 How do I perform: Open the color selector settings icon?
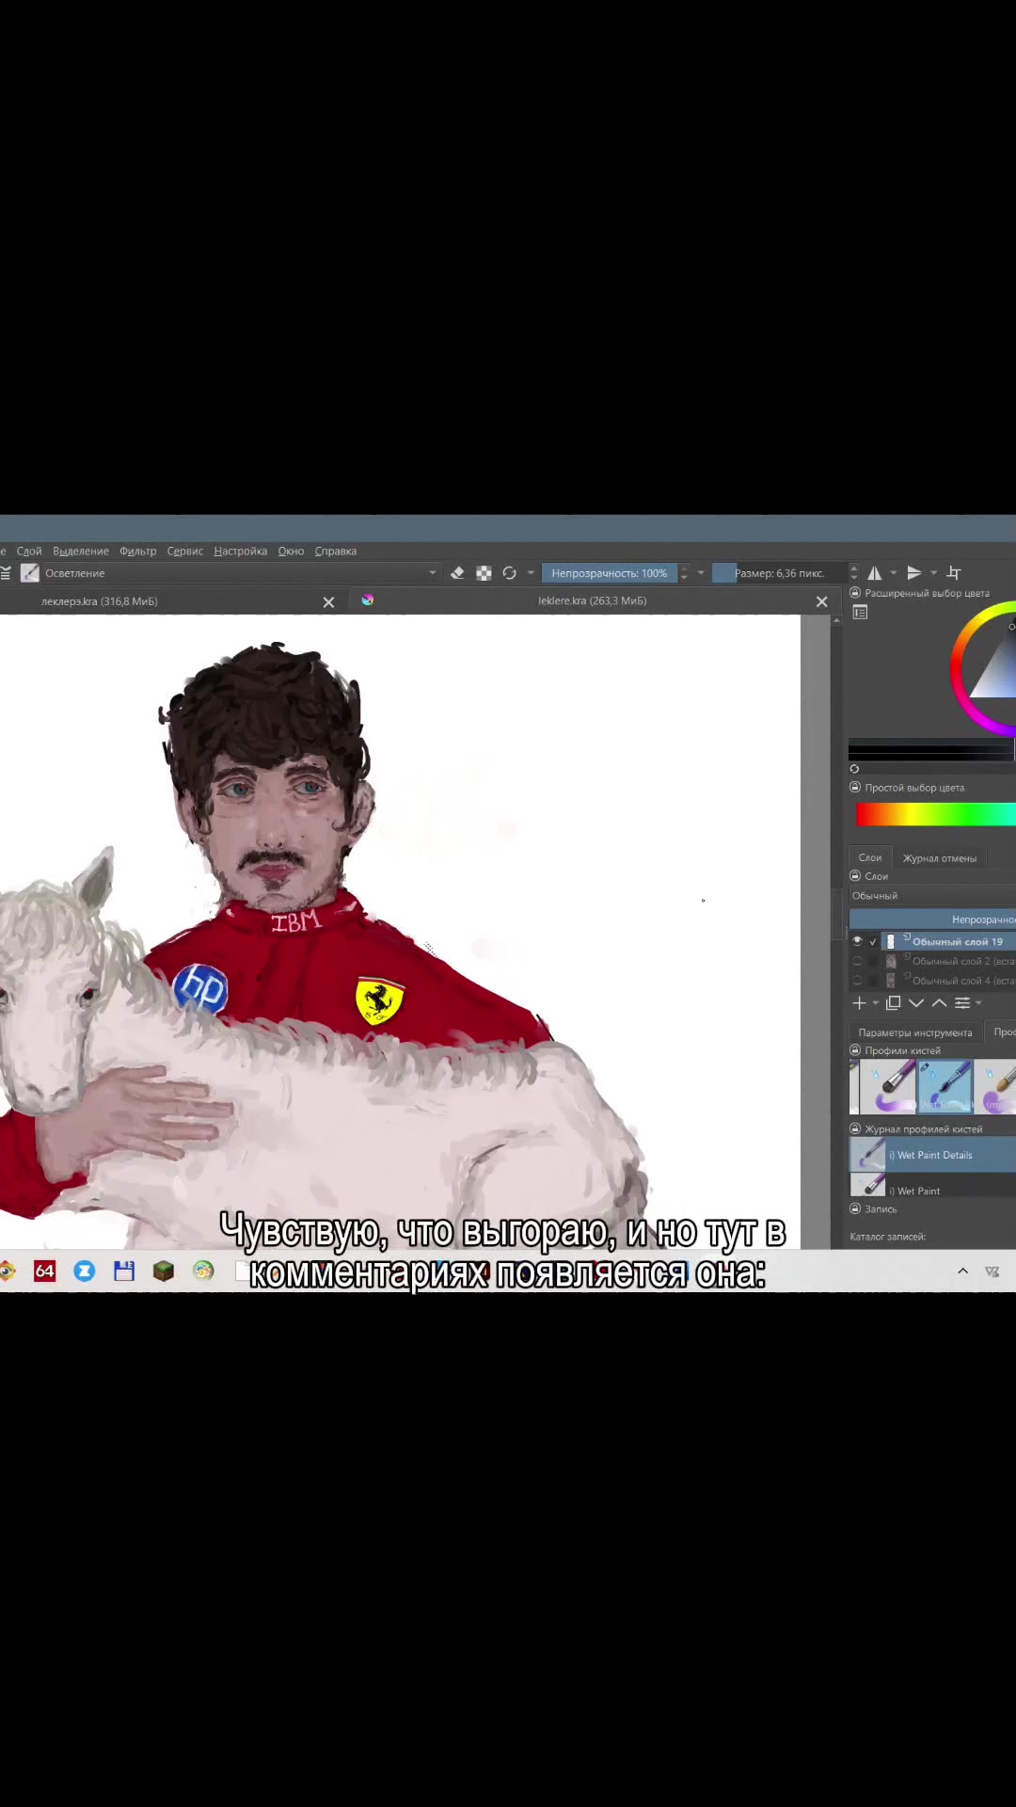click(x=860, y=613)
